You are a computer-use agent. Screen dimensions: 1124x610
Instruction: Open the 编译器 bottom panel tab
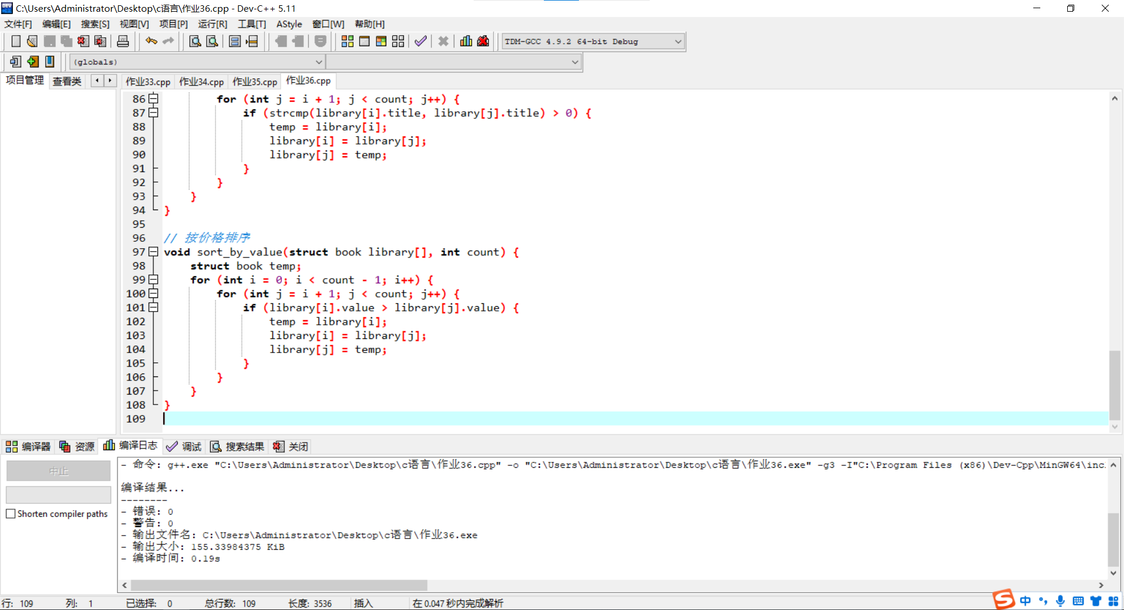coord(28,447)
